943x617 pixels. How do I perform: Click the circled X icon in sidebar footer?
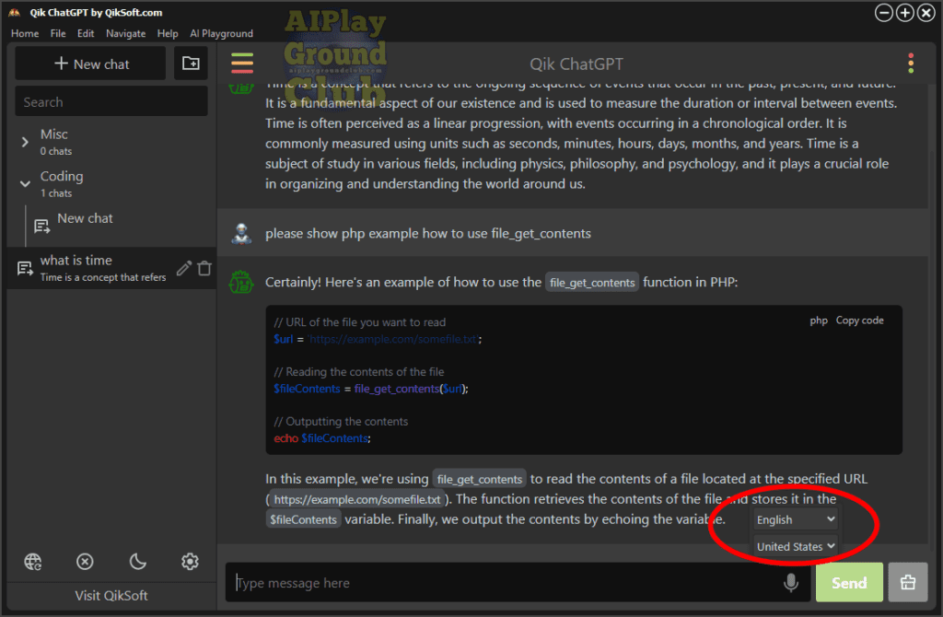[x=85, y=562]
